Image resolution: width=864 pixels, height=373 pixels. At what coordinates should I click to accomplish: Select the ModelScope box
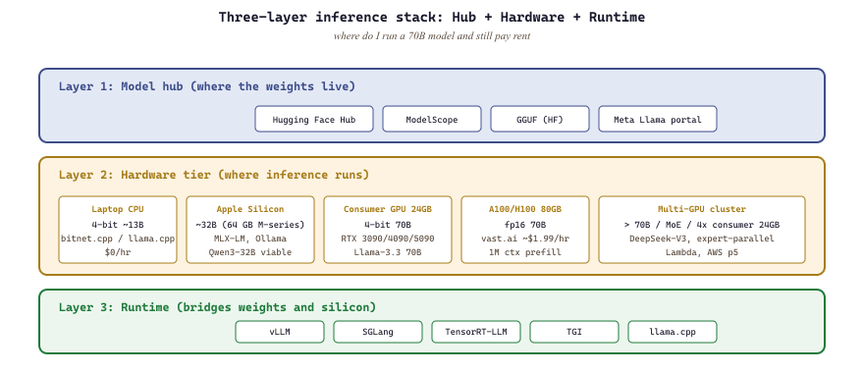[x=432, y=119]
